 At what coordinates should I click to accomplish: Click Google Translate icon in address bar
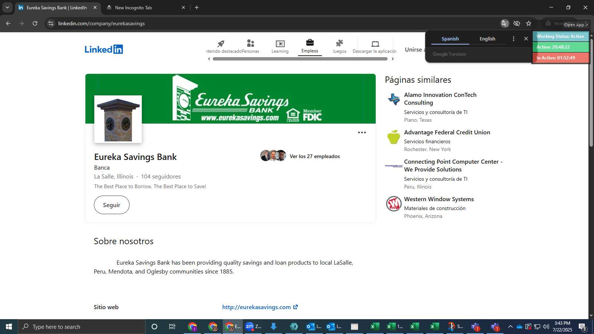[505, 23]
